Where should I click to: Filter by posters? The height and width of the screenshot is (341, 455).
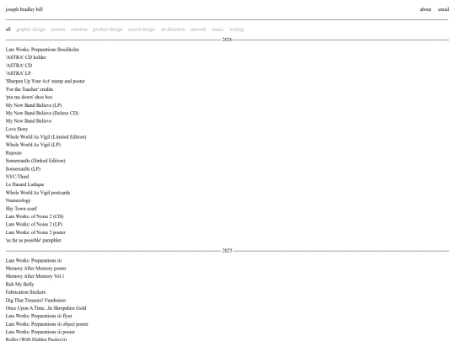tap(58, 29)
